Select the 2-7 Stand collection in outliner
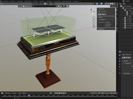The width and height of the screenshot is (133, 99). point(129,28)
